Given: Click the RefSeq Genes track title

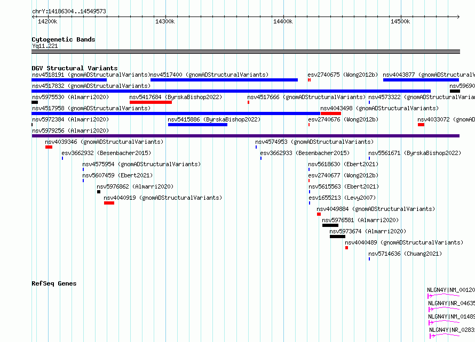Looking at the screenshot, I should pos(54,283).
